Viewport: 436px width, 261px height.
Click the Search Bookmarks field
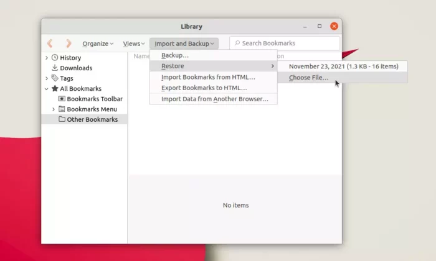[x=285, y=43]
